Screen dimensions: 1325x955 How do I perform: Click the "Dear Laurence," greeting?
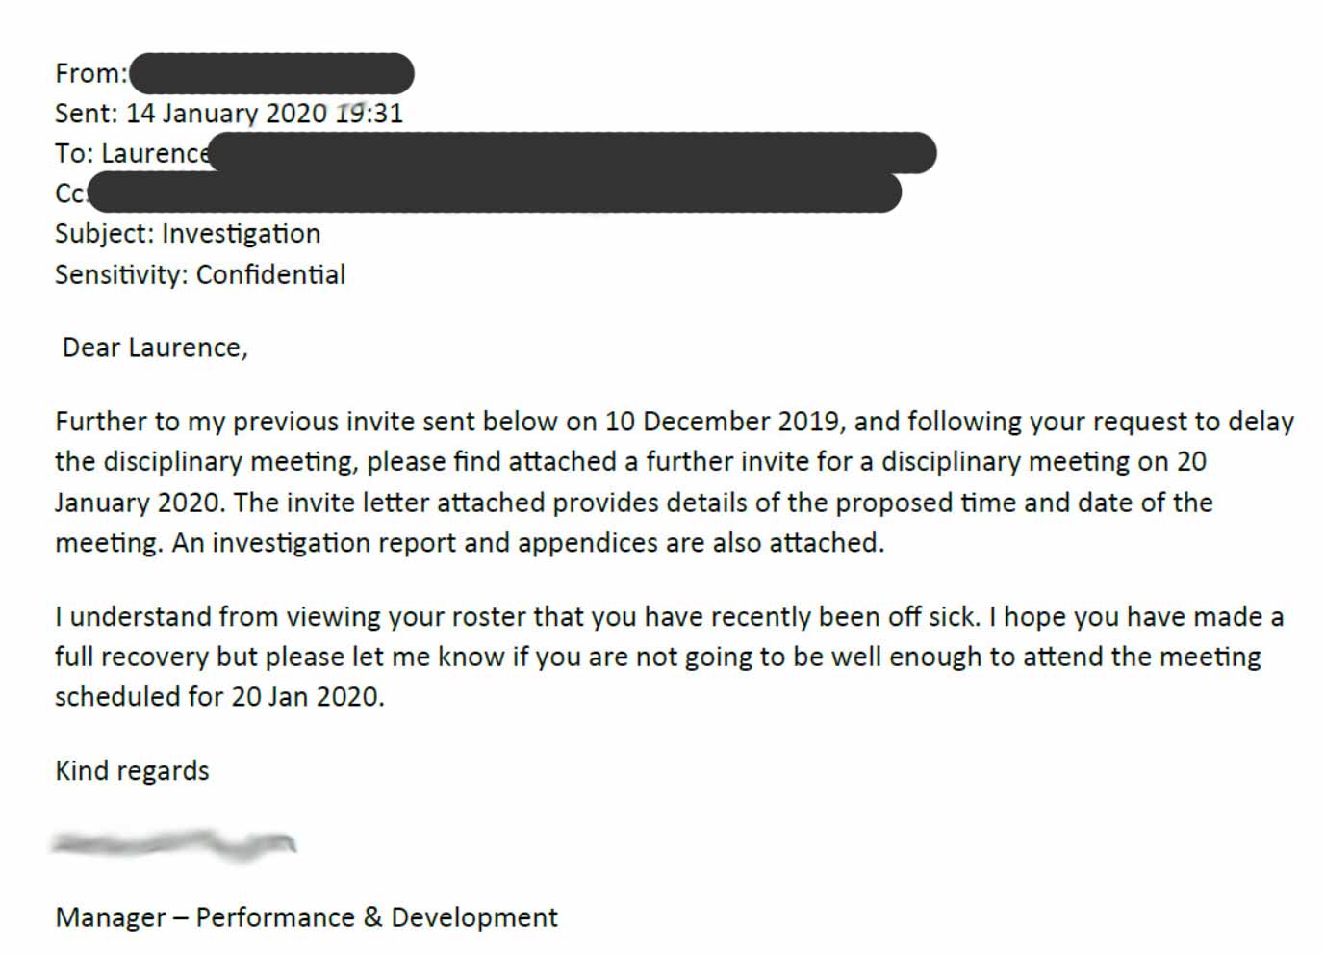(x=155, y=348)
